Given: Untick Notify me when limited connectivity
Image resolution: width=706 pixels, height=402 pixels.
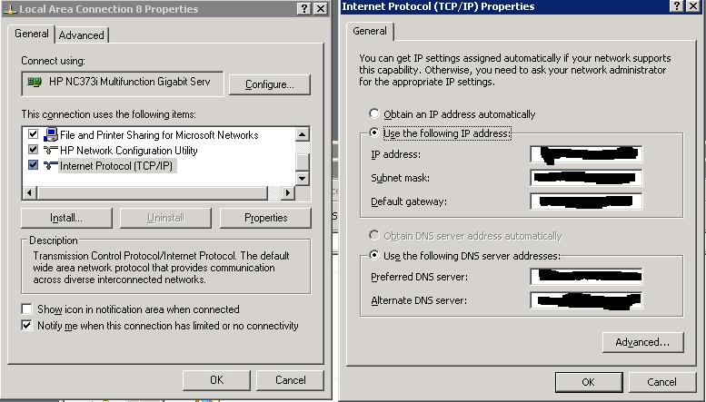Looking at the screenshot, I should pos(27,325).
